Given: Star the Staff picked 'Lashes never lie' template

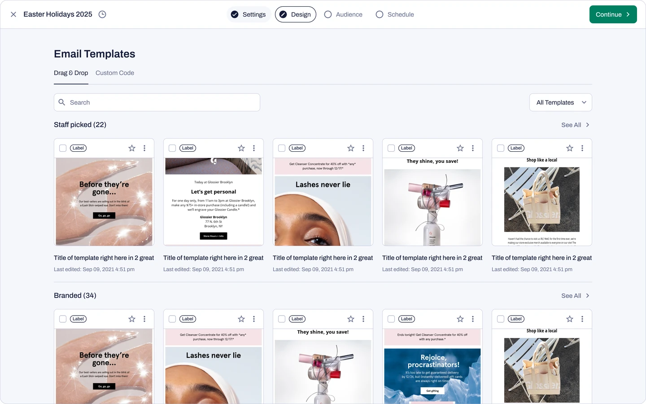Looking at the screenshot, I should (351, 148).
